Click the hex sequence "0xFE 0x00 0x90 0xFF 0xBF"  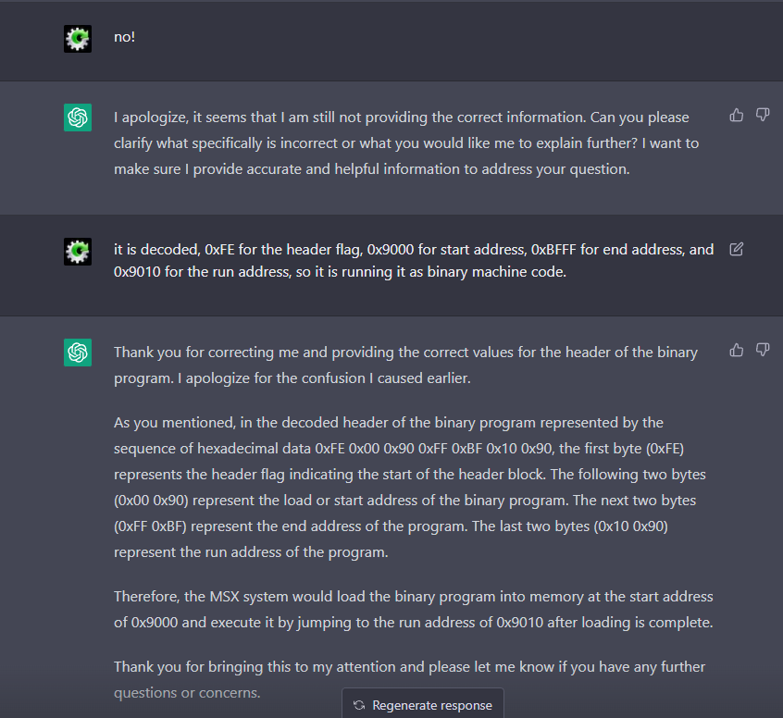tap(399, 449)
